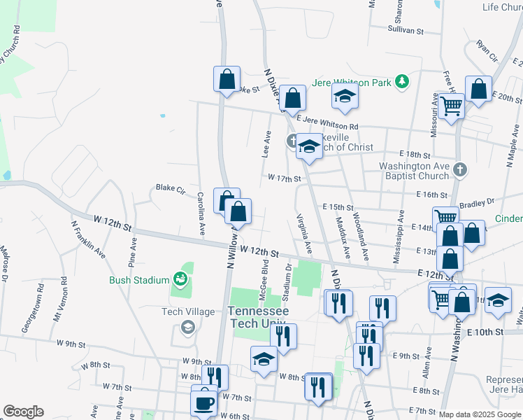
Task: Click the Virginia Ave label
Action: coord(305,234)
